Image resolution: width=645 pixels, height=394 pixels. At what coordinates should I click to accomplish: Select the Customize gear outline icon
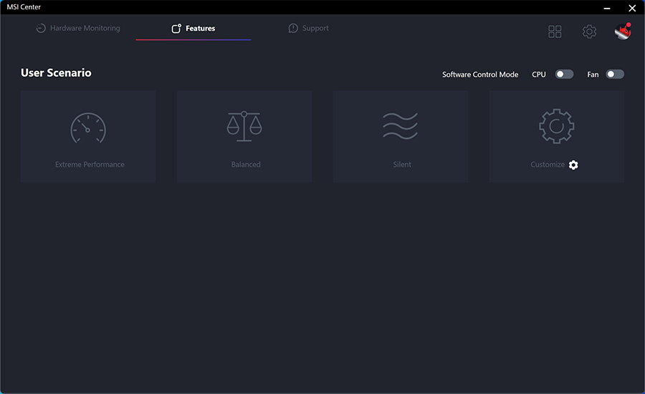(557, 126)
